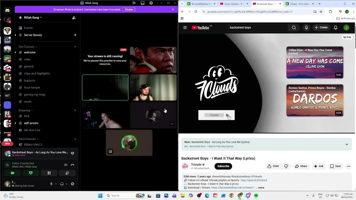Open more options on hovered video tile
The image size is (356, 200).
[172, 124]
